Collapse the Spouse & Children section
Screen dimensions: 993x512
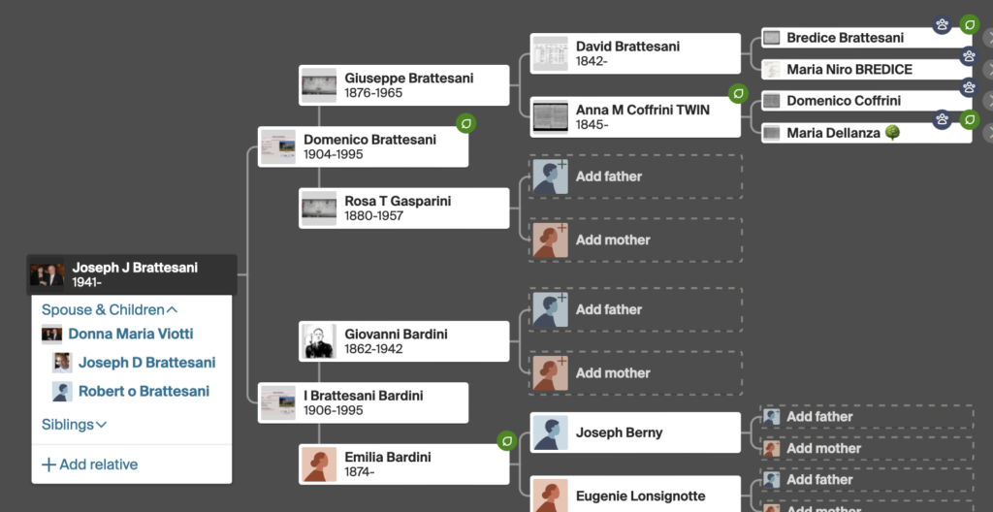coord(110,310)
